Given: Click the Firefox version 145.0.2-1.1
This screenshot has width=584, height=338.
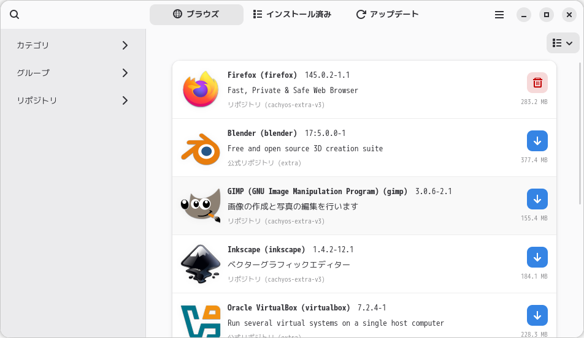Looking at the screenshot, I should click(328, 75).
